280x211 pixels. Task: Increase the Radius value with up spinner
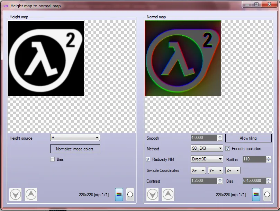[x=268, y=158]
